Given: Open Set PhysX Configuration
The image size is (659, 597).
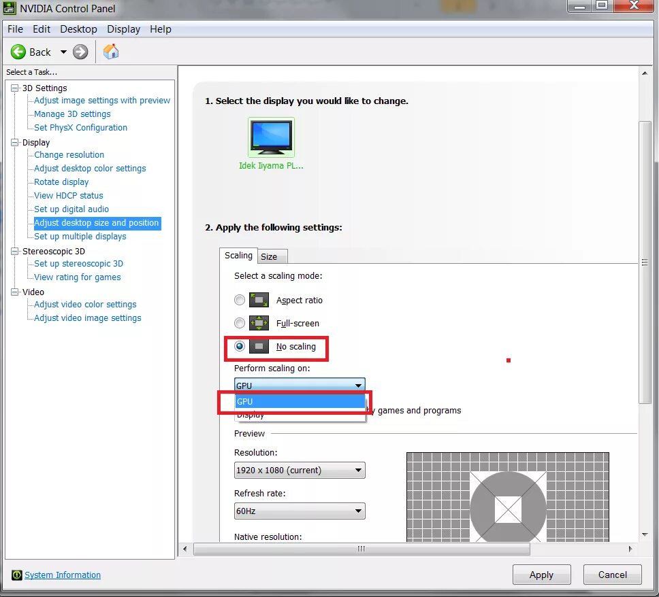Looking at the screenshot, I should pyautogui.click(x=81, y=127).
